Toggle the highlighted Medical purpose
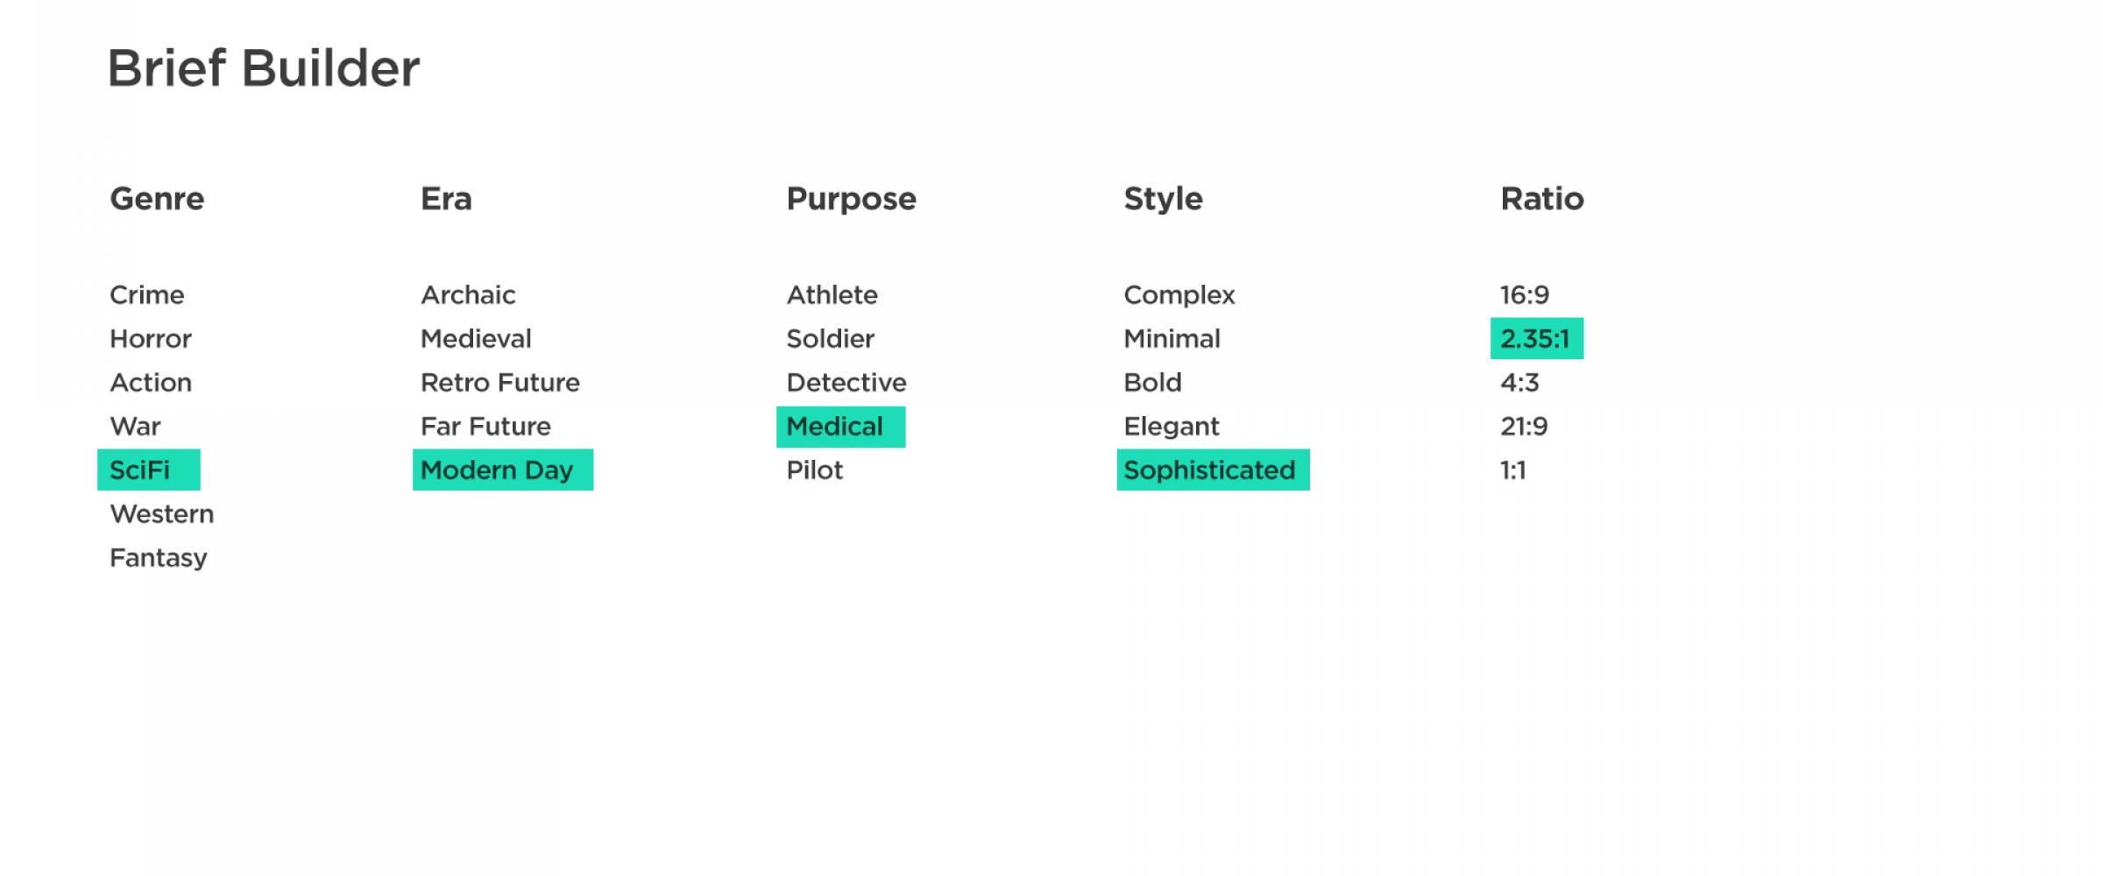The image size is (2103, 876). (841, 427)
